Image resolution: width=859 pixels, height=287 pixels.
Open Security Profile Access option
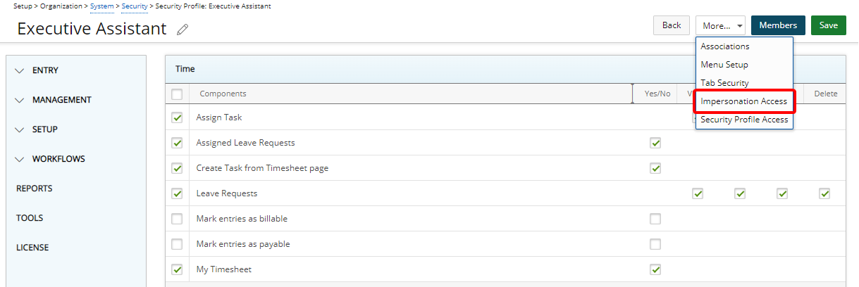[x=743, y=120]
